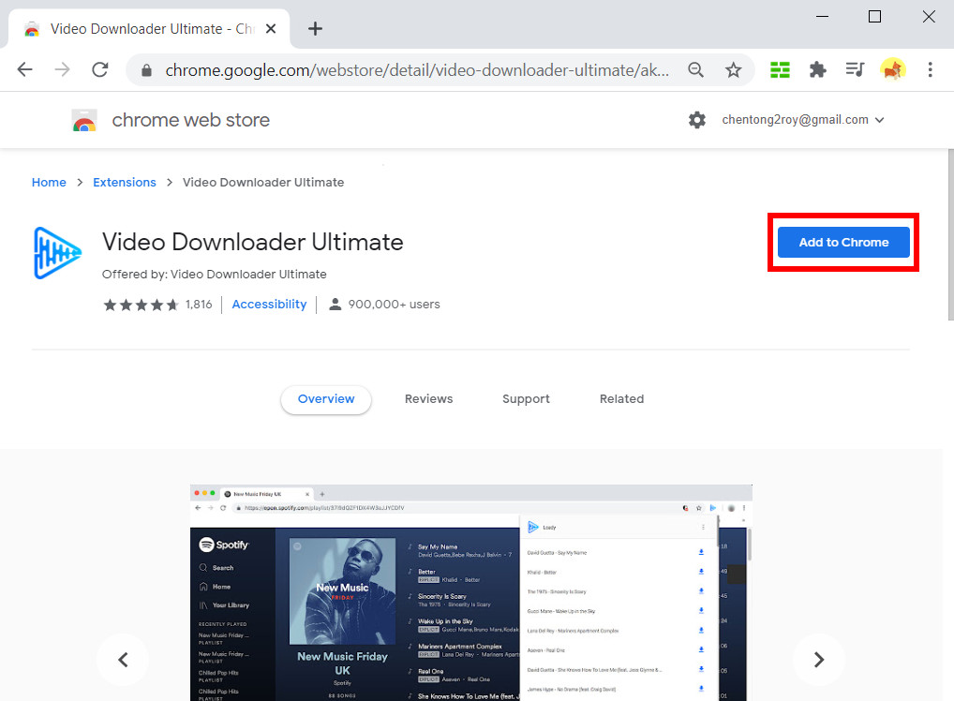Viewport: 954px width, 701px height.
Task: Show next screenshot with right arrow
Action: point(819,660)
